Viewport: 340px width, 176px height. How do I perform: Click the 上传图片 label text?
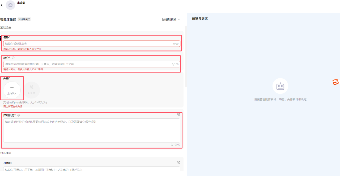[x=12, y=93]
